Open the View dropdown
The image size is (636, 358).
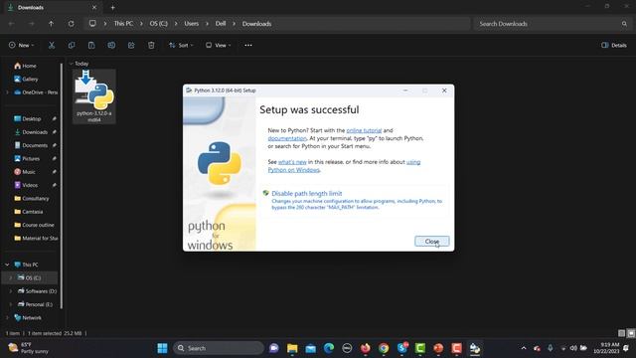(x=219, y=45)
